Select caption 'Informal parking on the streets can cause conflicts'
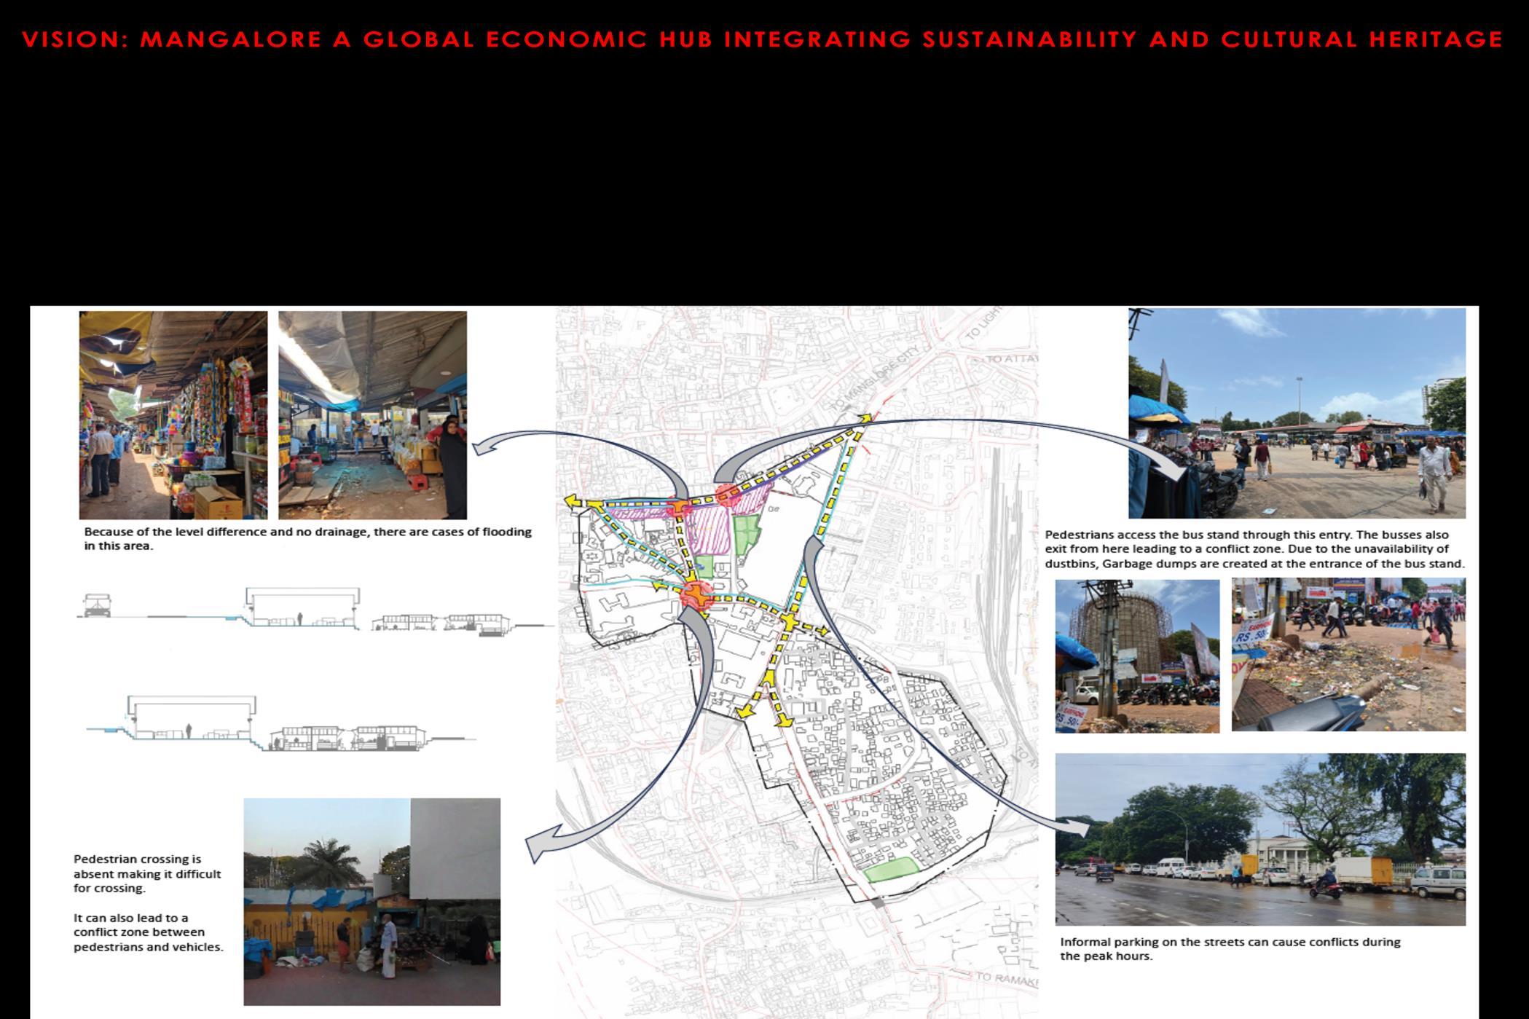This screenshot has height=1019, width=1529. pos(1230,948)
